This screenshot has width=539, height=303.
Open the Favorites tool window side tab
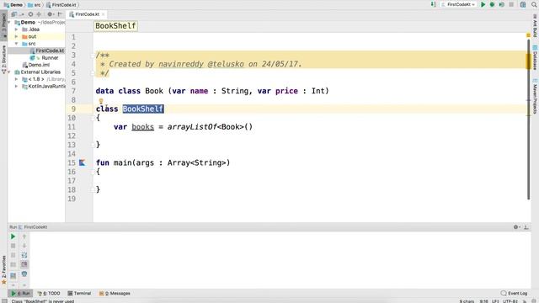click(x=3, y=270)
